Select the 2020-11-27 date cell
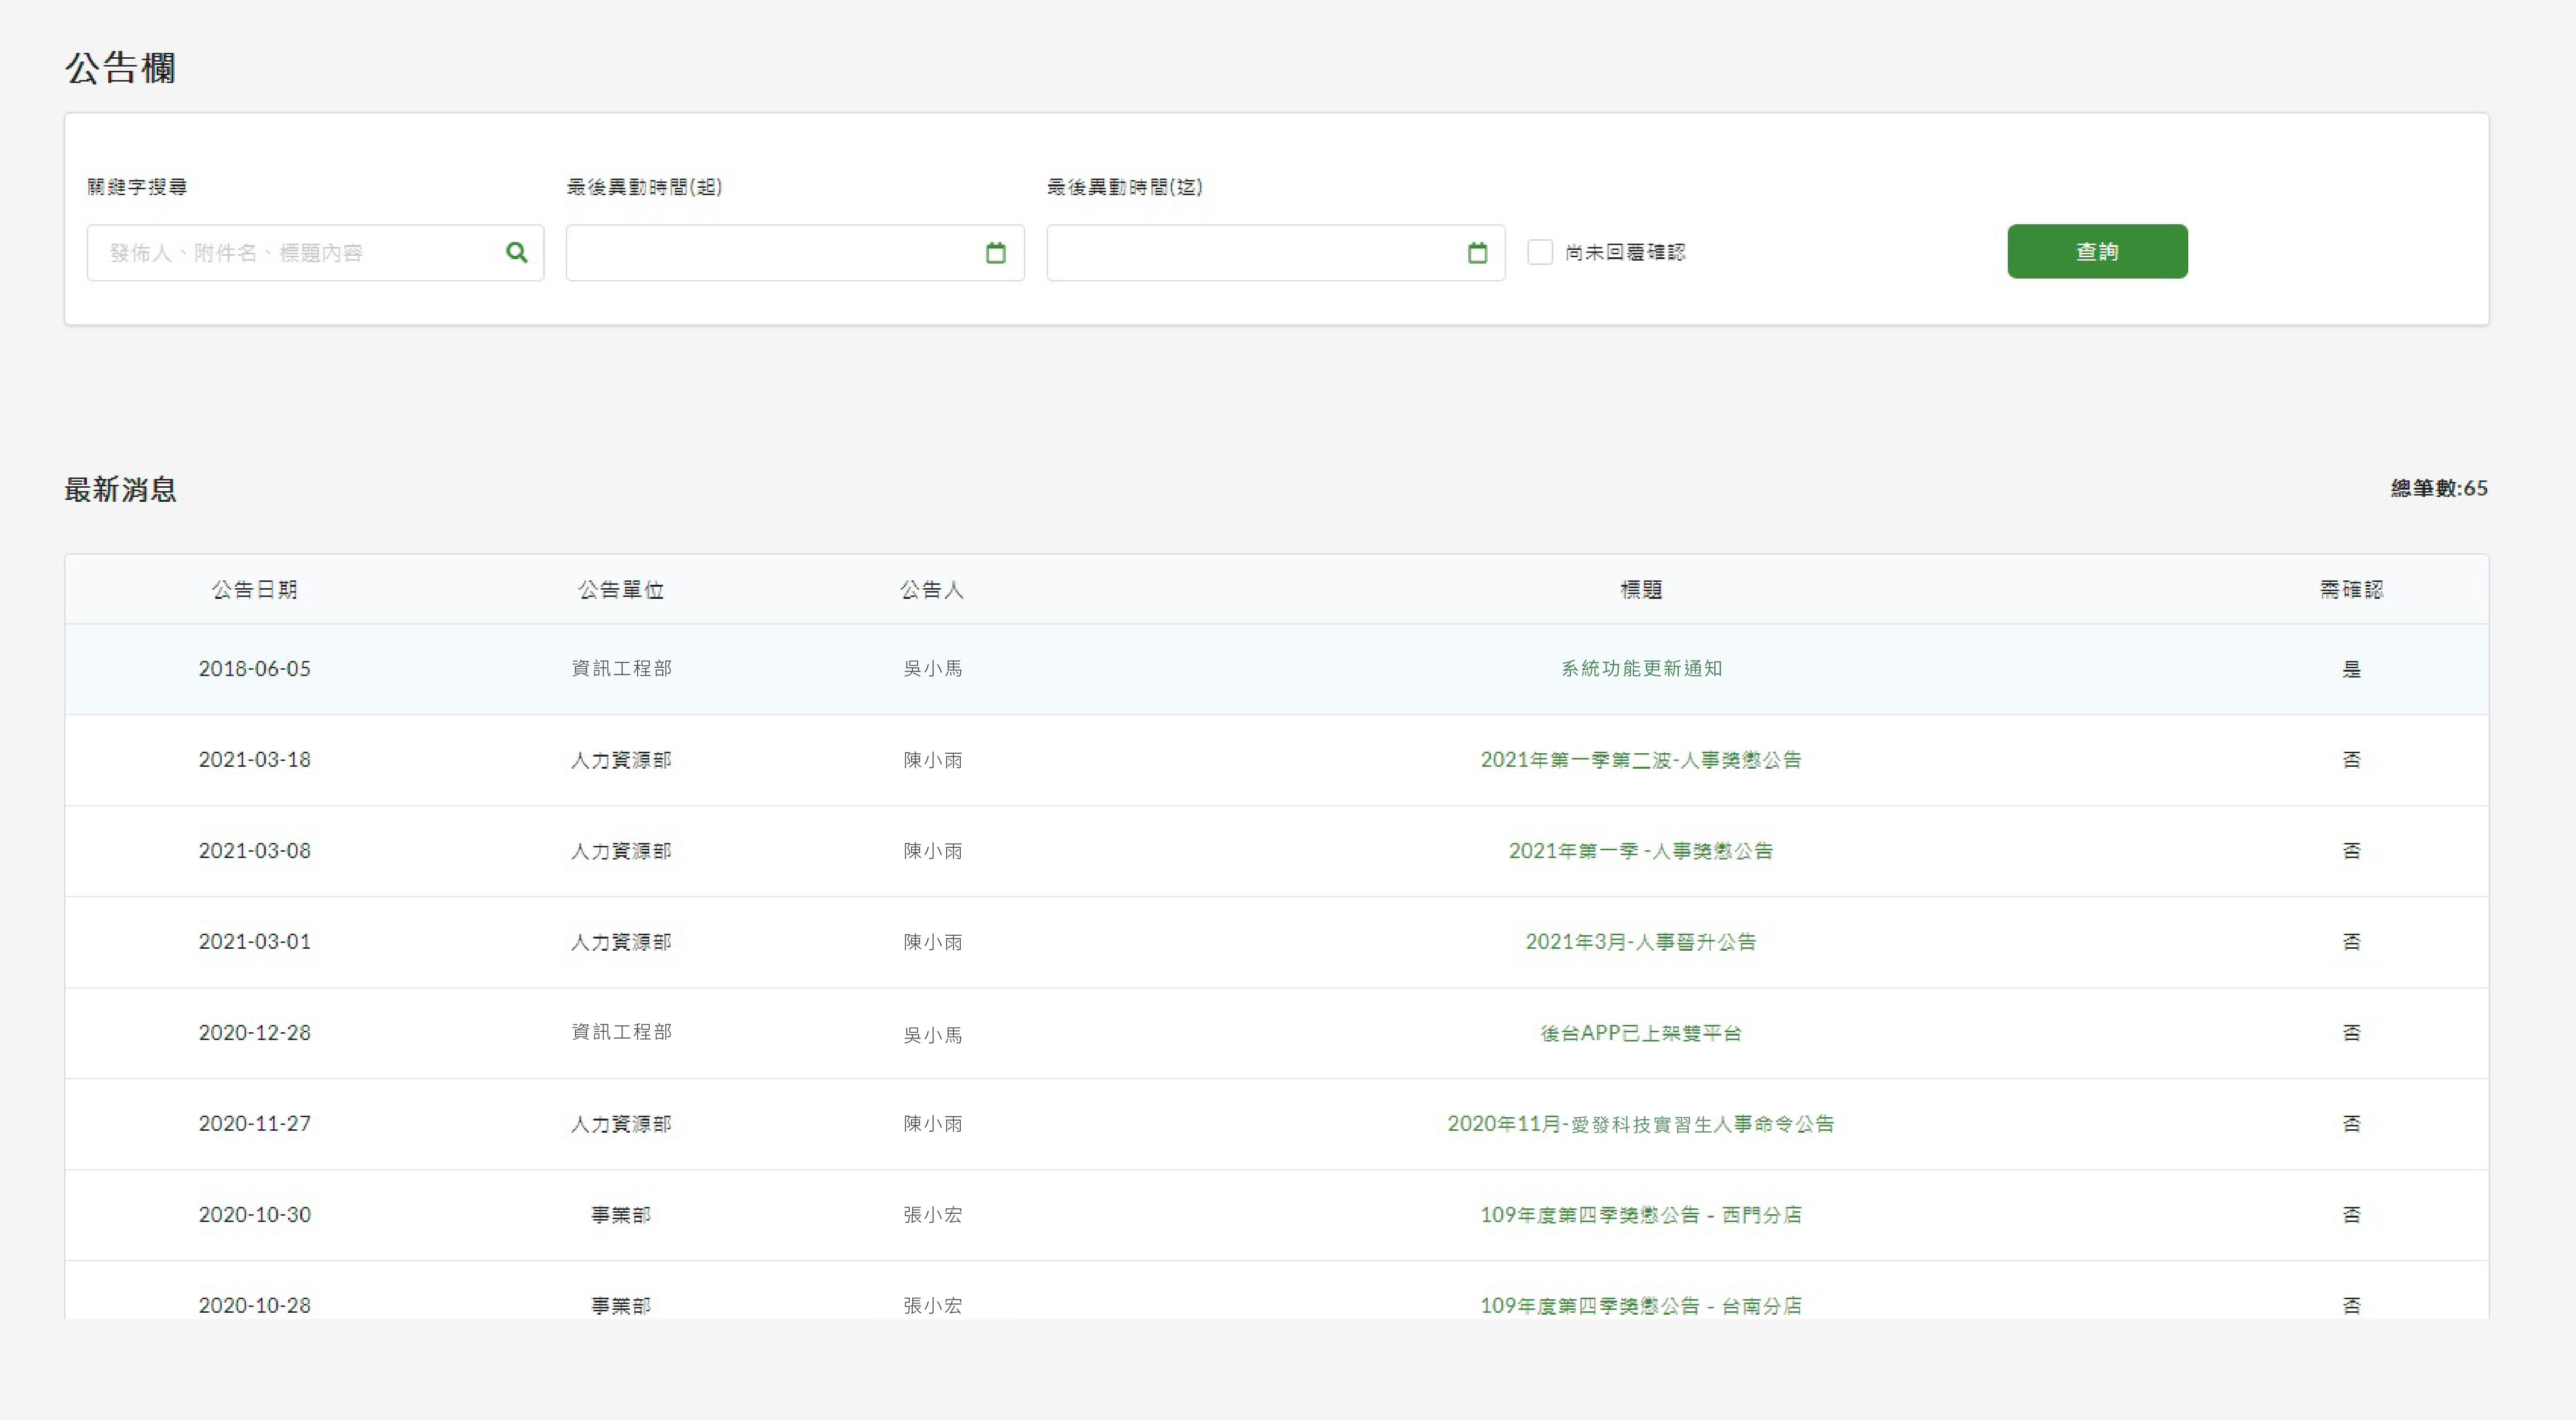The image size is (2576, 1420). click(x=255, y=1124)
